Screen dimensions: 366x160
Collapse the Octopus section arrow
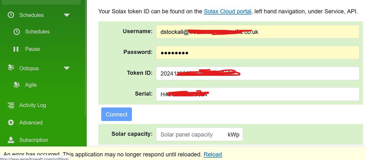coord(66,68)
